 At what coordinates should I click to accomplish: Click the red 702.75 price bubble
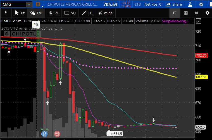coord(201,55)
